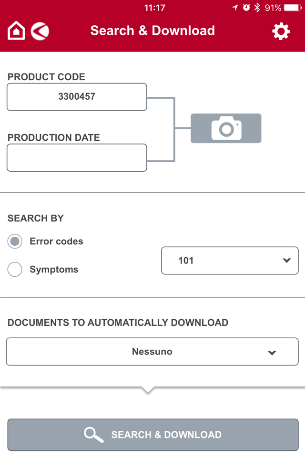Image resolution: width=305 pixels, height=458 pixels.
Task: Tap the home icon in header
Action: [16, 31]
